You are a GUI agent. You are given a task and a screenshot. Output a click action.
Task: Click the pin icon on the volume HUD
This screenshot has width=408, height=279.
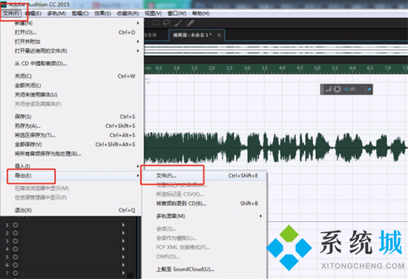pos(369,89)
